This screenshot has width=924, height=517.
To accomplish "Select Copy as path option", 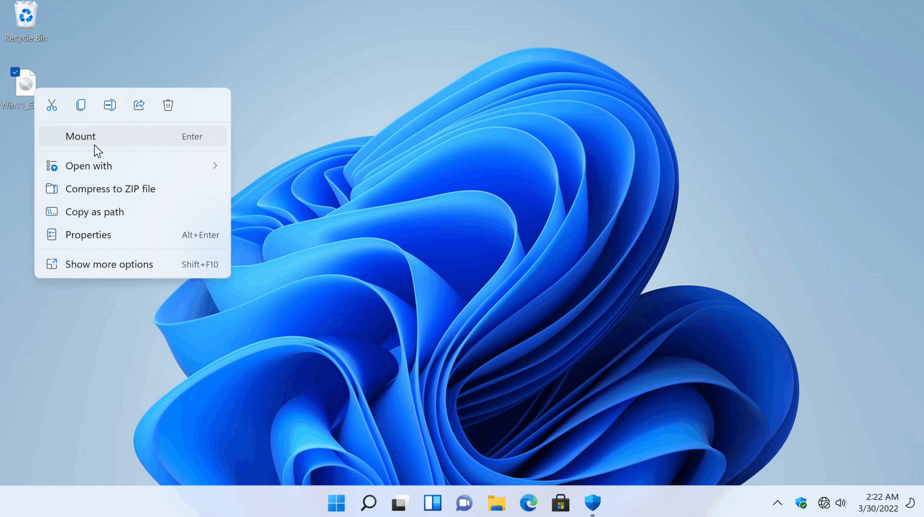I will point(94,211).
